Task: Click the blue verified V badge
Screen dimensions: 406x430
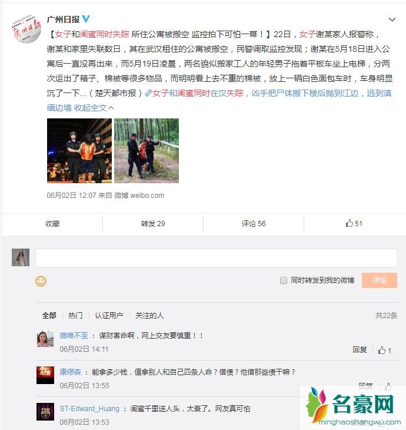Action: (86, 19)
